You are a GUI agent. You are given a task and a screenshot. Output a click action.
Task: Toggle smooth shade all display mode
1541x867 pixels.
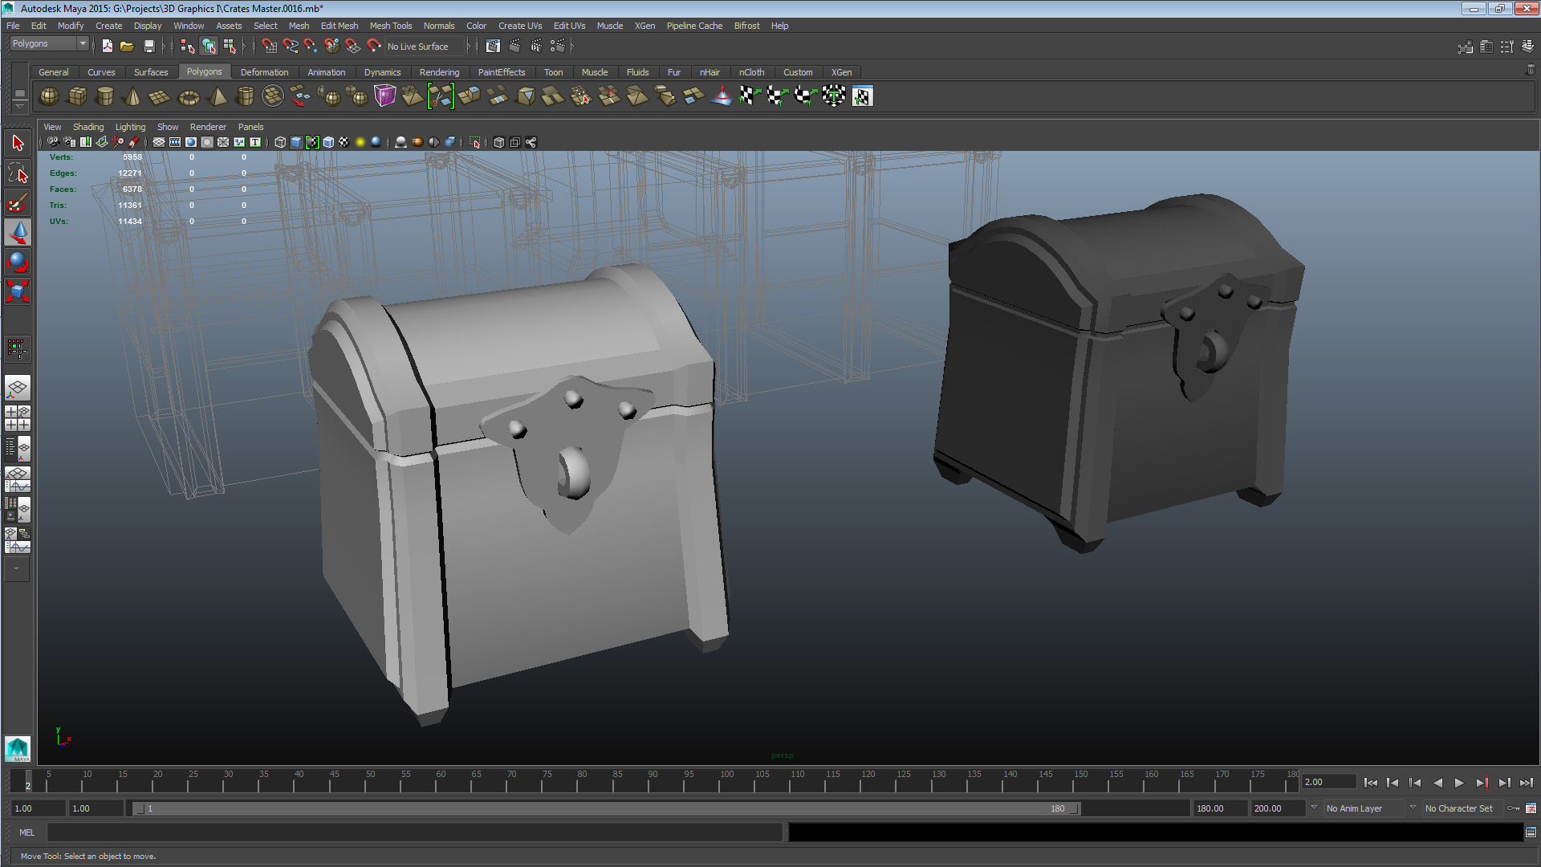pyautogui.click(x=296, y=142)
